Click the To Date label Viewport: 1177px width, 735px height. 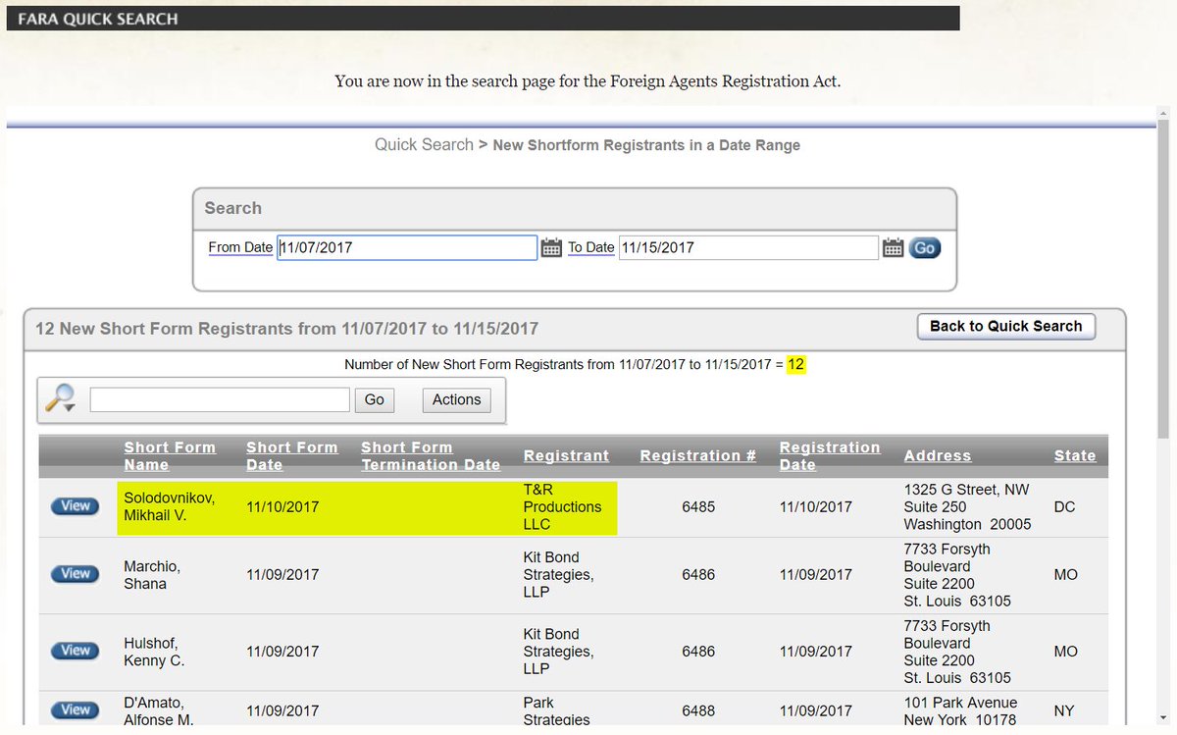point(591,247)
